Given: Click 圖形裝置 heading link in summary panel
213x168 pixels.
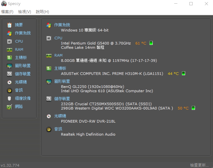Looking at the screenshot, I should pyautogui.click(x=62, y=81).
